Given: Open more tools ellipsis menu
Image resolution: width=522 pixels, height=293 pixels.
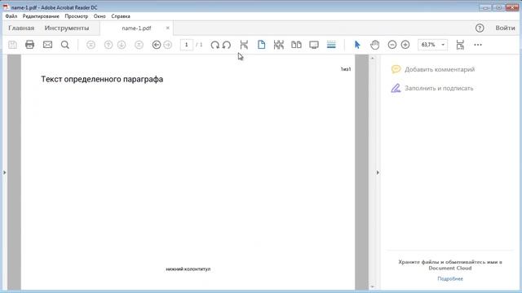Looking at the screenshot, I should [x=478, y=45].
